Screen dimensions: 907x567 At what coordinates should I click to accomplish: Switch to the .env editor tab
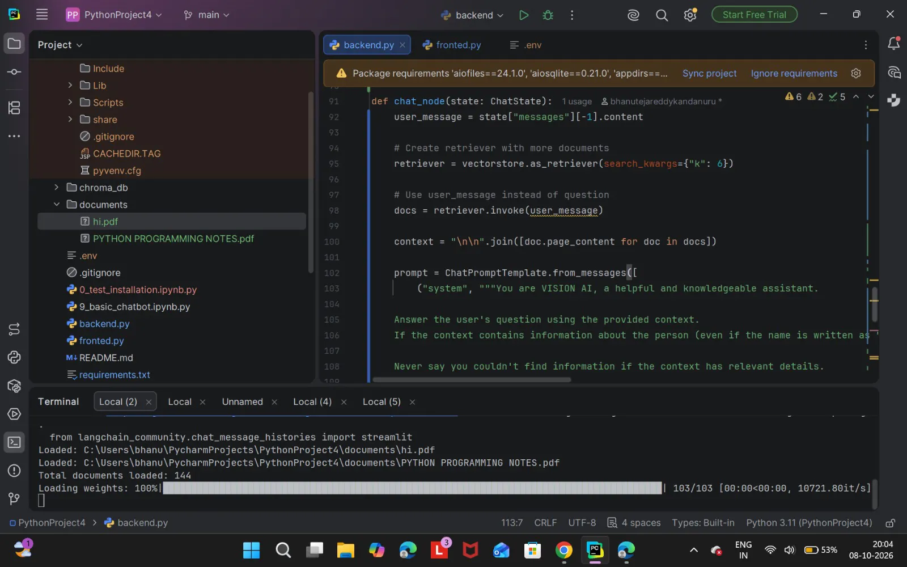[x=525, y=45]
